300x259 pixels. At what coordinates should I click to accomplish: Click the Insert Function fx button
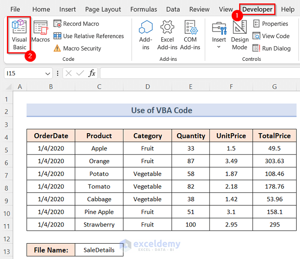click(x=92, y=74)
